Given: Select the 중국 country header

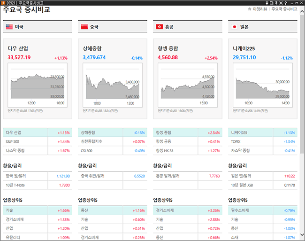Looking at the screenshot, I should click(113, 26).
